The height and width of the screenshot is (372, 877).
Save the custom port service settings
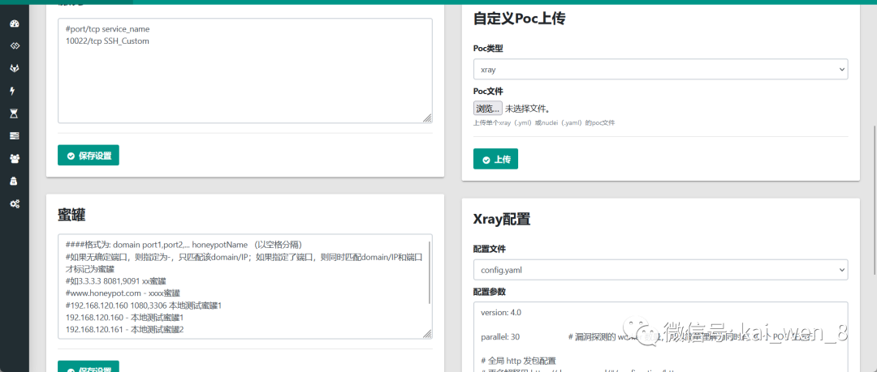[89, 156]
